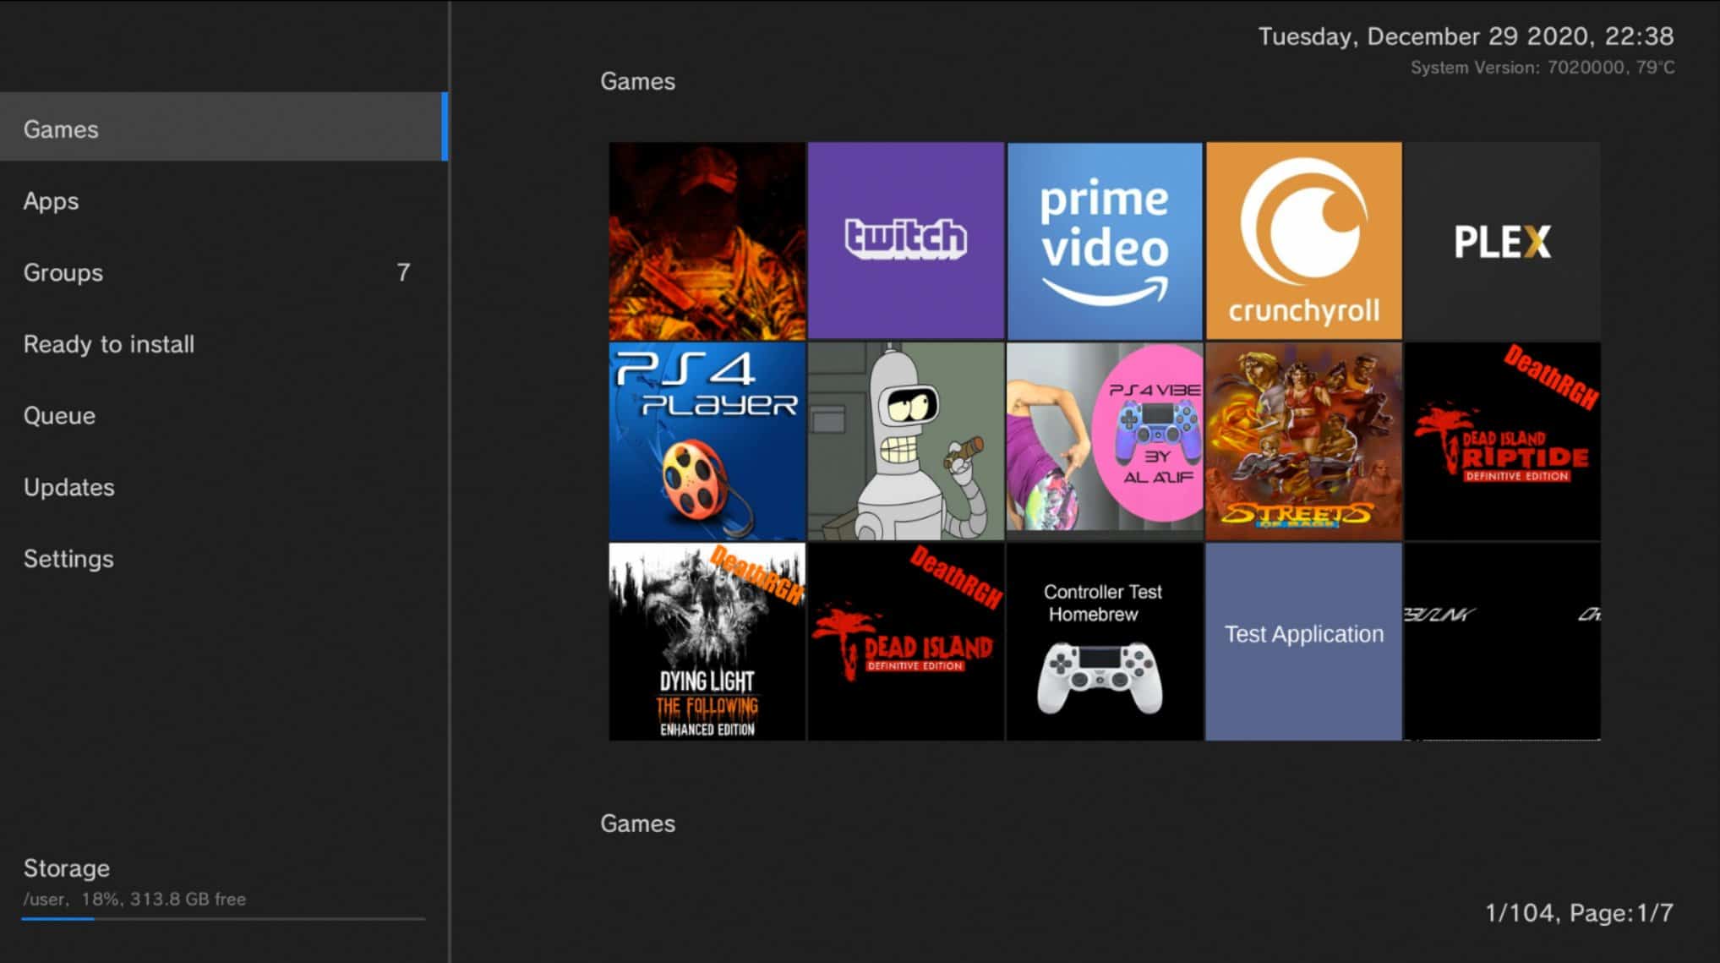The height and width of the screenshot is (963, 1720).
Task: Select Dead Island Definitive Edition tile
Action: [905, 641]
